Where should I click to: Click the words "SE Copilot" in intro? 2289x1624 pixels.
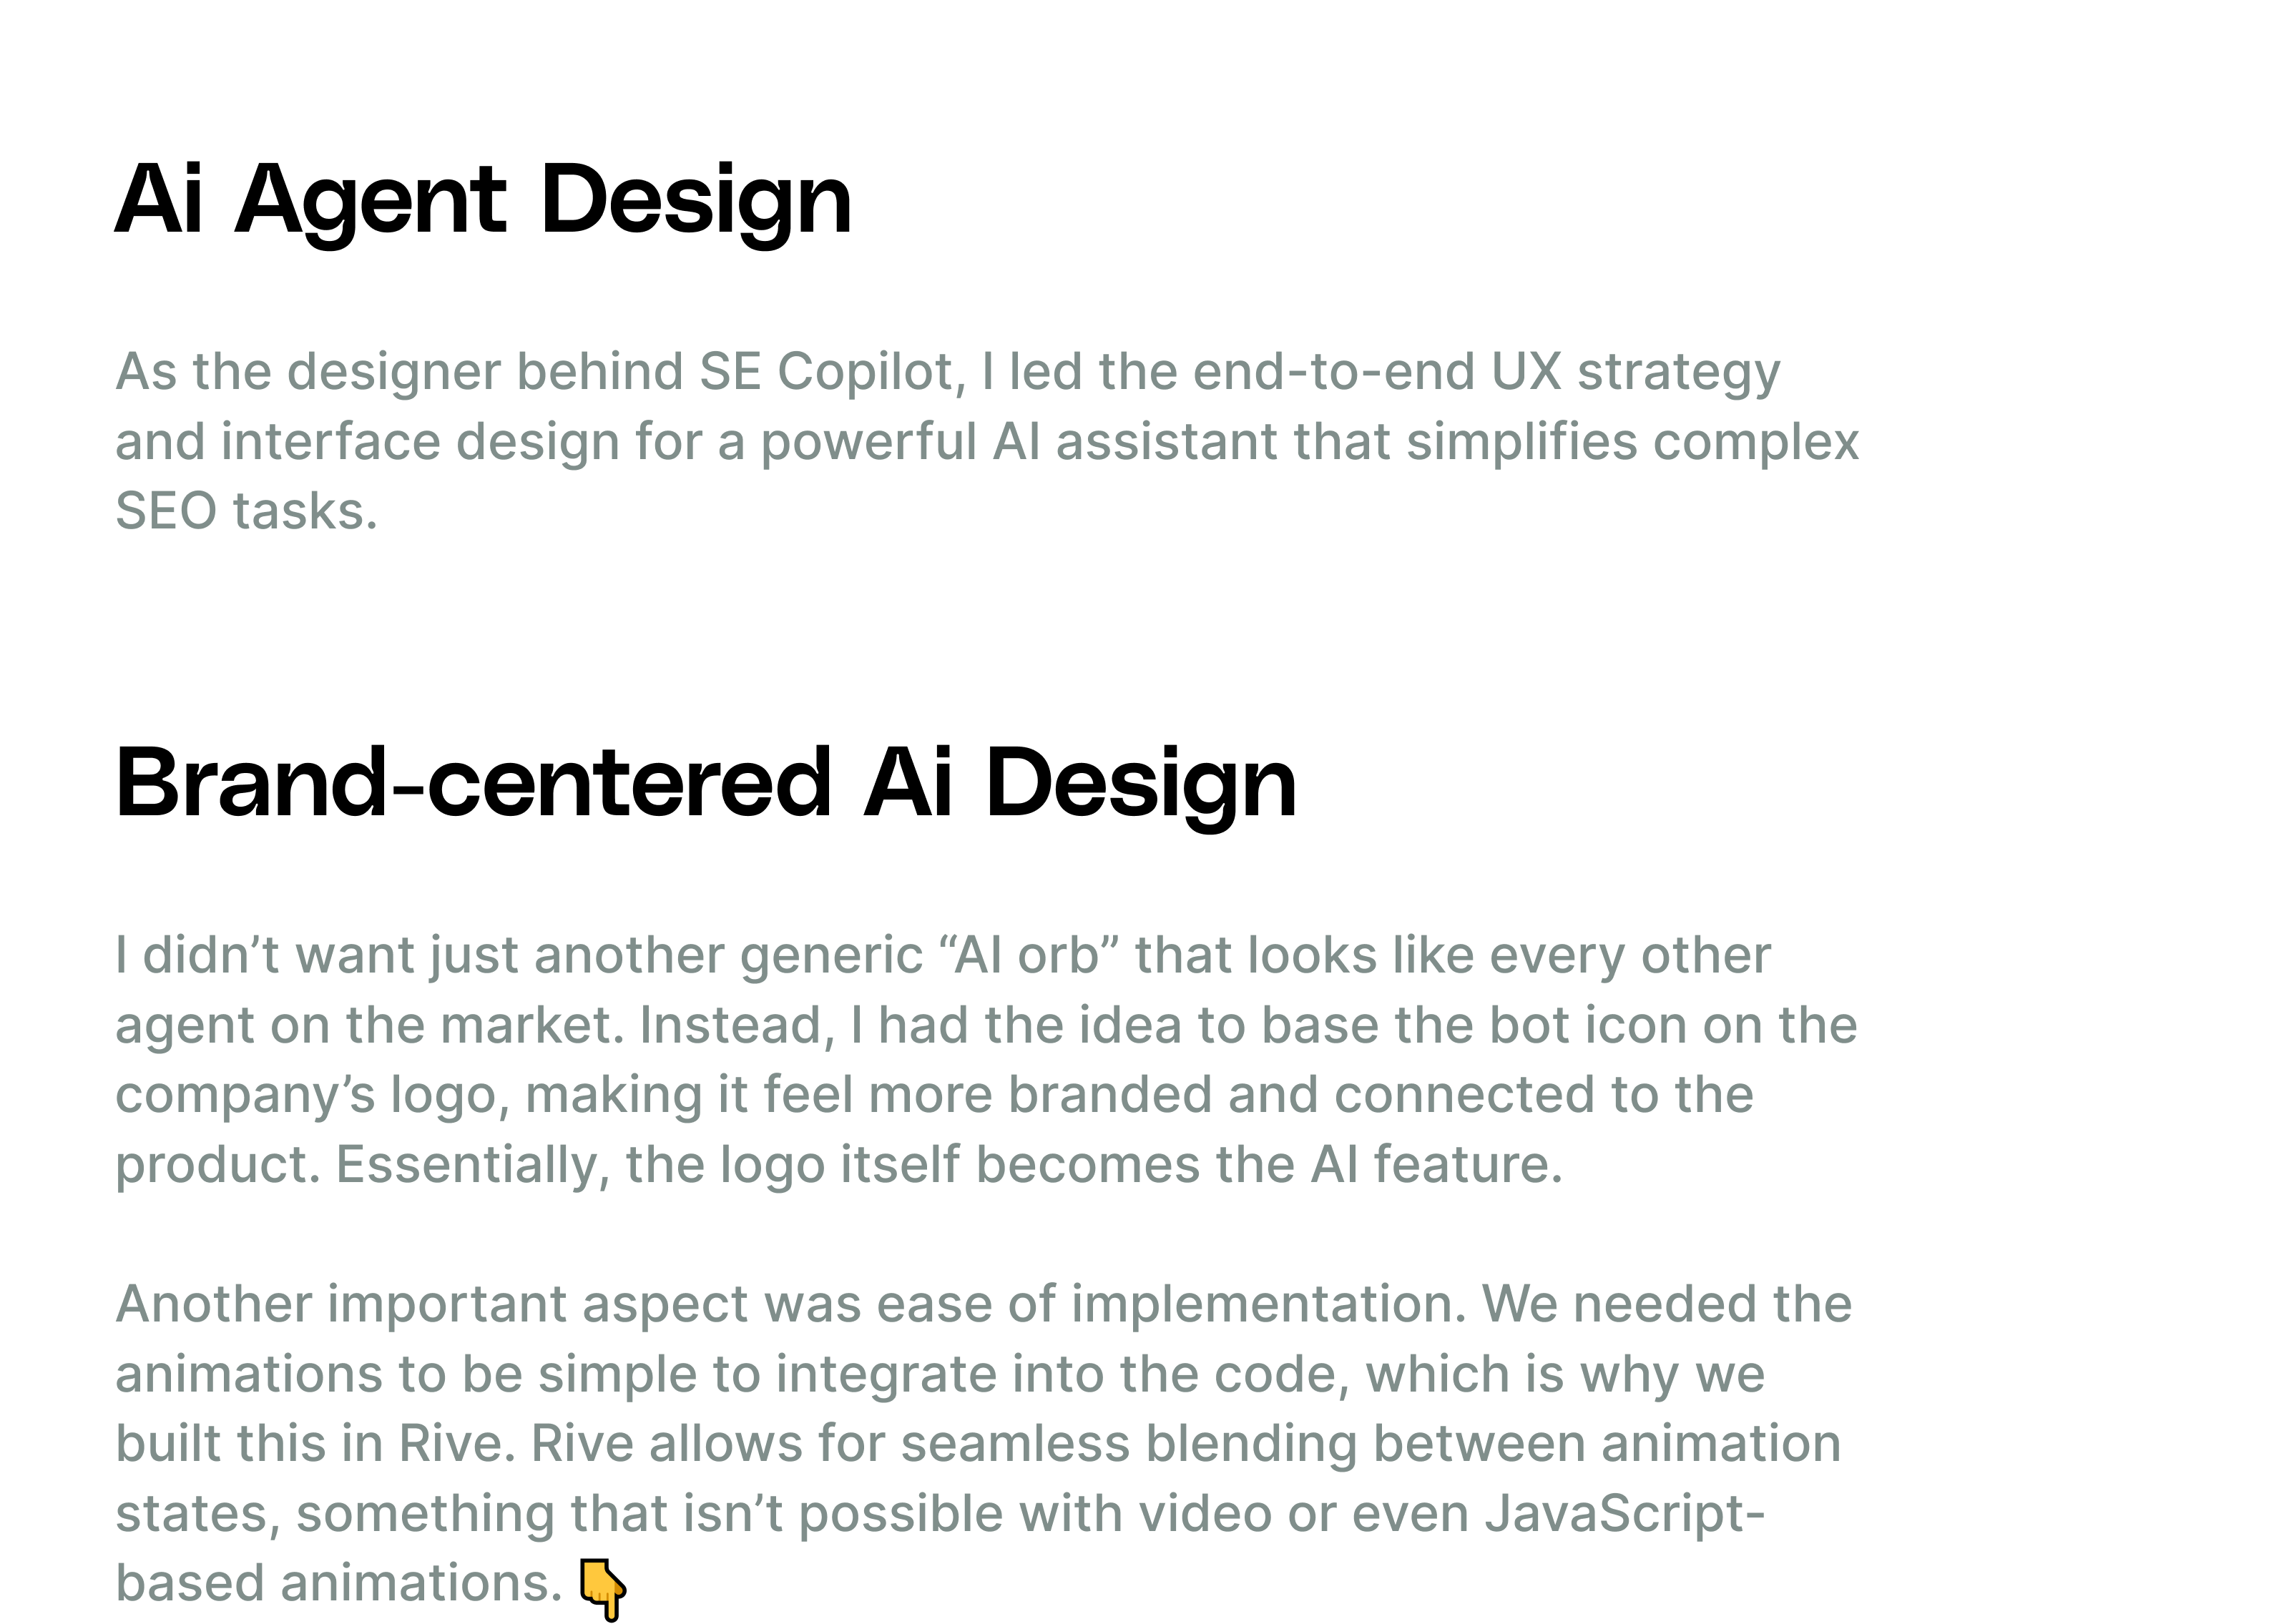(832, 372)
